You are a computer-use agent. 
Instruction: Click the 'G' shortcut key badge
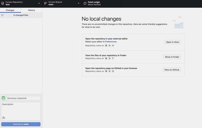[113, 71]
